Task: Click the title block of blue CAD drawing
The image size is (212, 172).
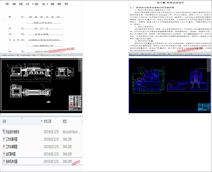Action: point(204,107)
